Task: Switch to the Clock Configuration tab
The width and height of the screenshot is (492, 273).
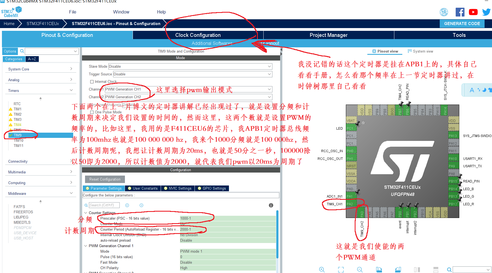Action: [x=198, y=35]
